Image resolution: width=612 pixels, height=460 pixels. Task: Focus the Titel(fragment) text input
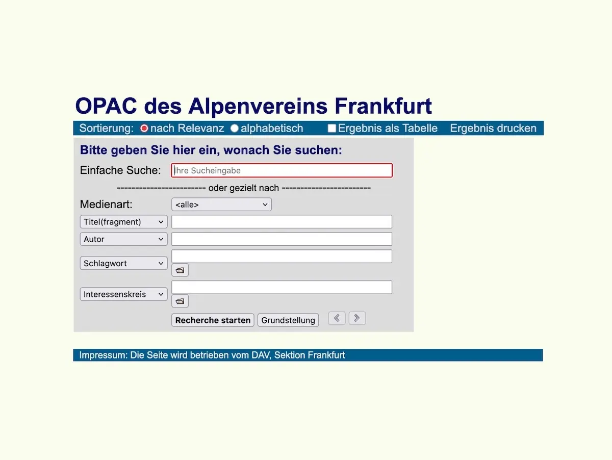point(282,222)
